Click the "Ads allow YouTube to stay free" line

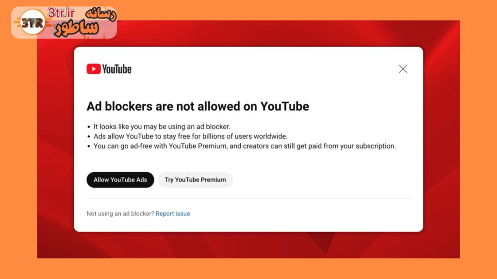coord(190,136)
